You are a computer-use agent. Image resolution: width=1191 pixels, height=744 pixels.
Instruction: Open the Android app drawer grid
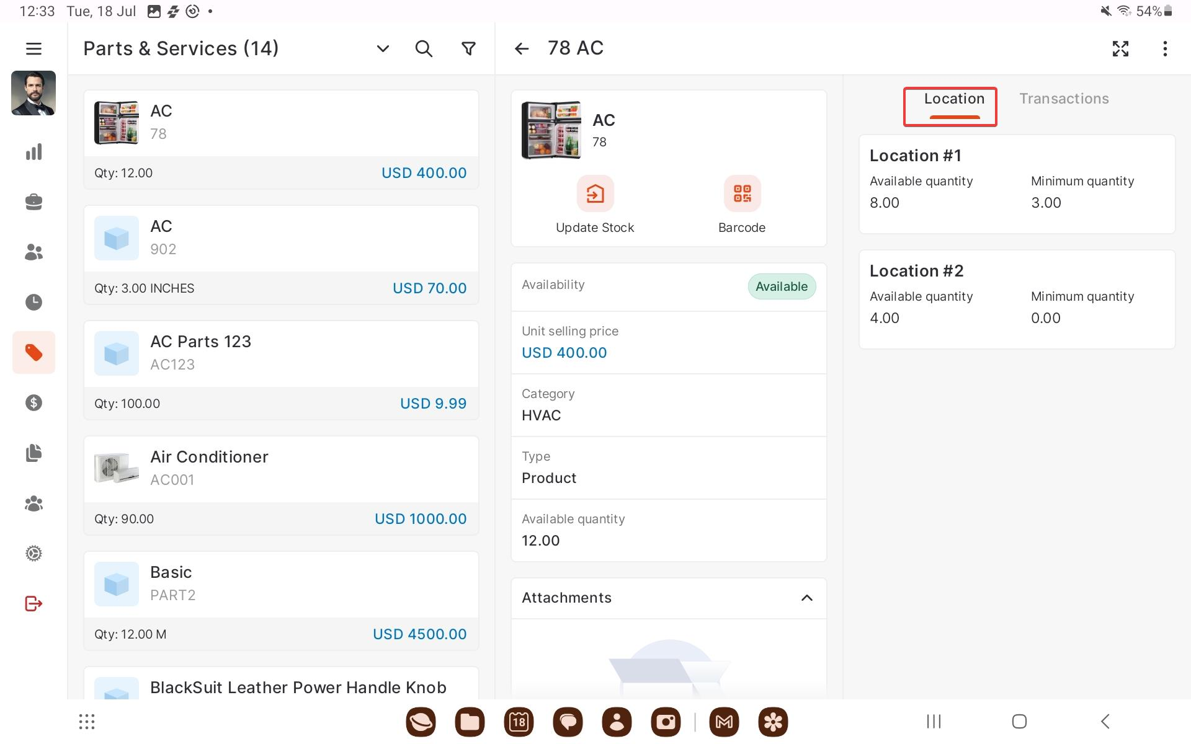(87, 721)
